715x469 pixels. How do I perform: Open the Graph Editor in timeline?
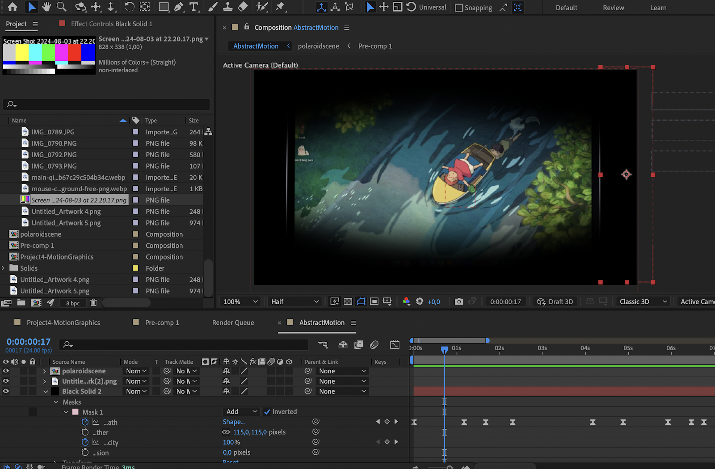click(x=395, y=344)
